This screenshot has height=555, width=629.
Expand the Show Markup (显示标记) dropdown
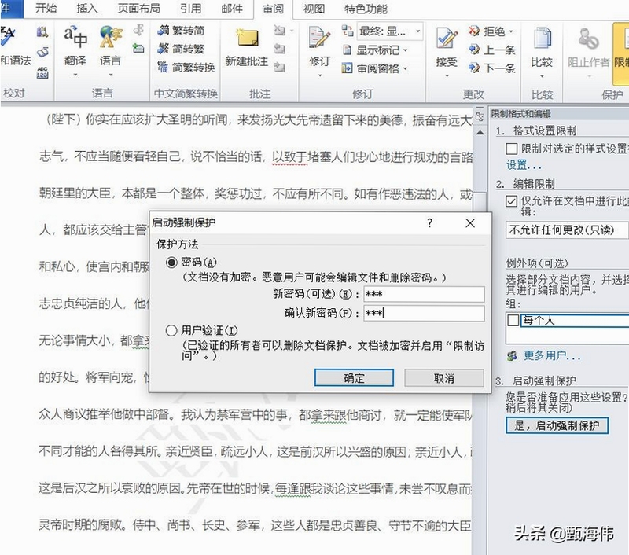click(377, 50)
